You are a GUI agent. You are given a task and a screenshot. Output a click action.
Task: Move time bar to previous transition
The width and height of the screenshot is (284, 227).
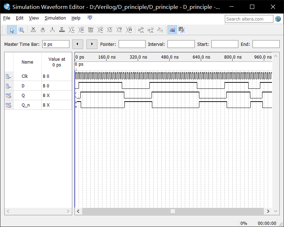[x=78, y=44]
